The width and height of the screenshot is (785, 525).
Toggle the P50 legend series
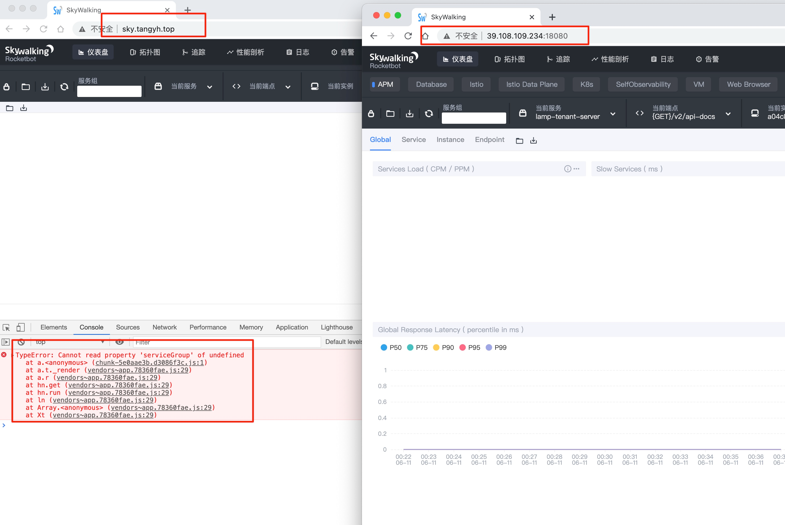coord(391,348)
